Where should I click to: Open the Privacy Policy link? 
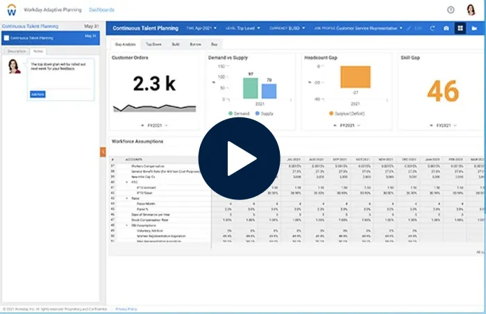pyautogui.click(x=126, y=309)
